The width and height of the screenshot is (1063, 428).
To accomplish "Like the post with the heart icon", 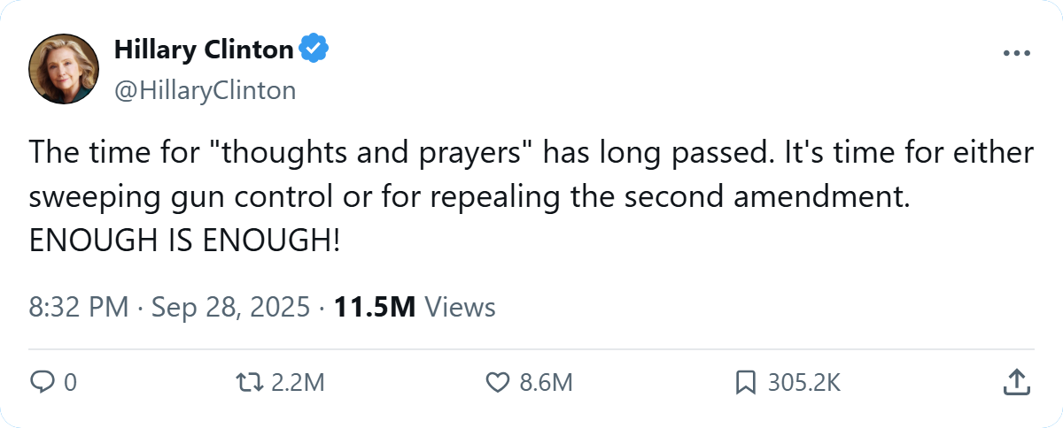I will coord(499,382).
